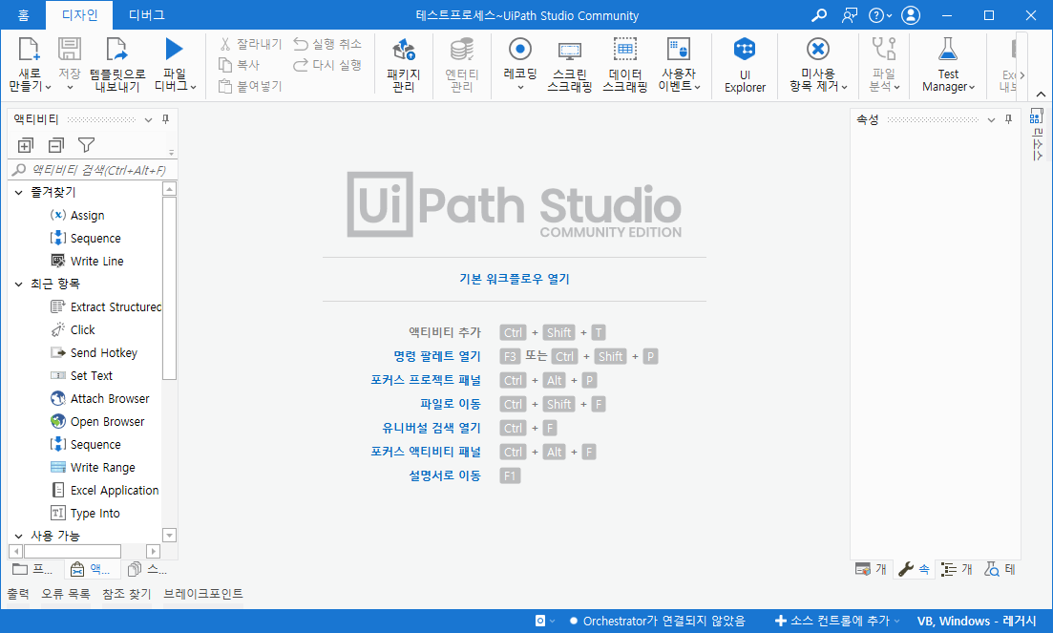Viewport: 1053px width, 633px height.
Task: Click the activities filter funnel icon
Action: point(86,145)
